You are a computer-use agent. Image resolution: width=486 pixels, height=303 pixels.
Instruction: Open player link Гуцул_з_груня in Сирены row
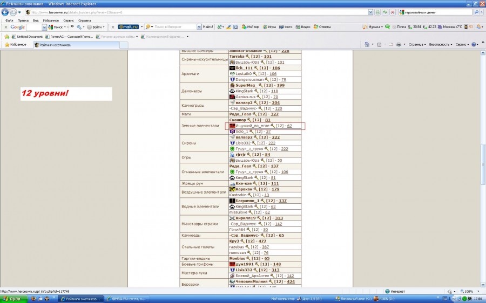[x=249, y=149]
